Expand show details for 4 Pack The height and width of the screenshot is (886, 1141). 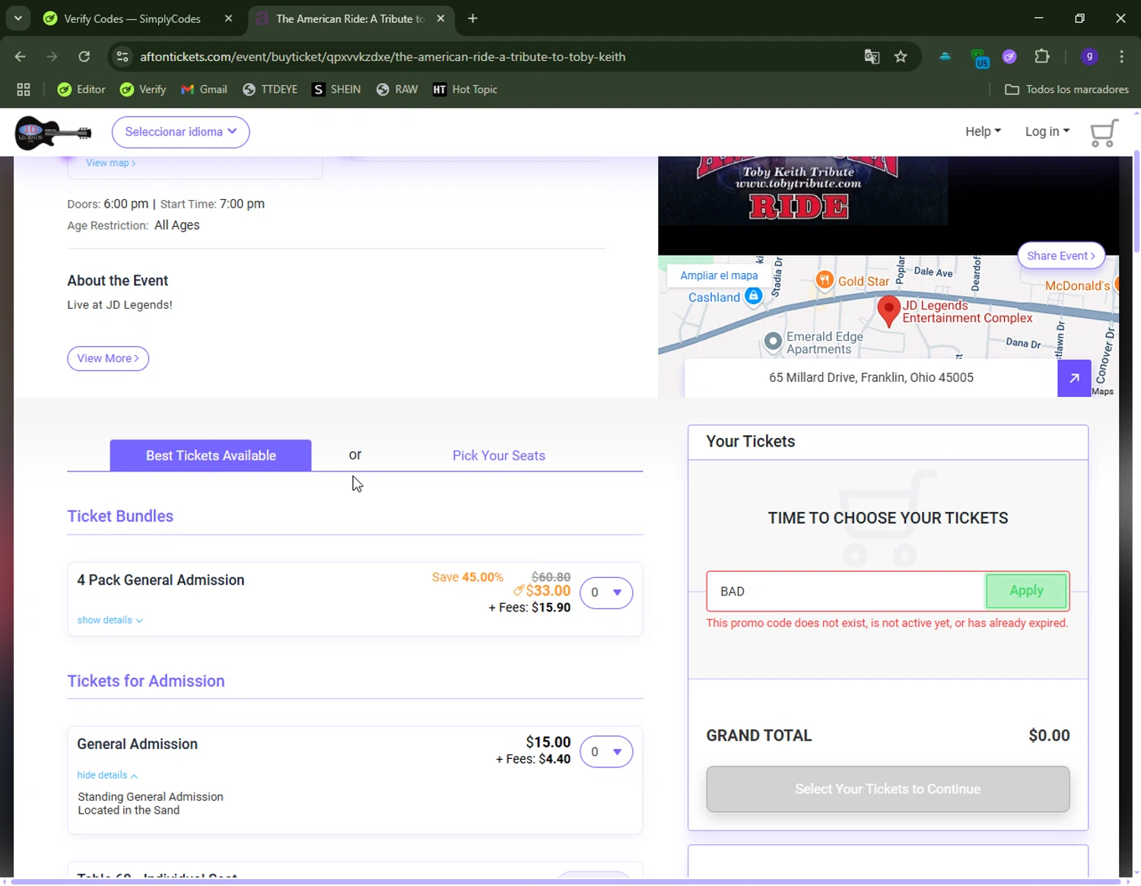click(110, 620)
